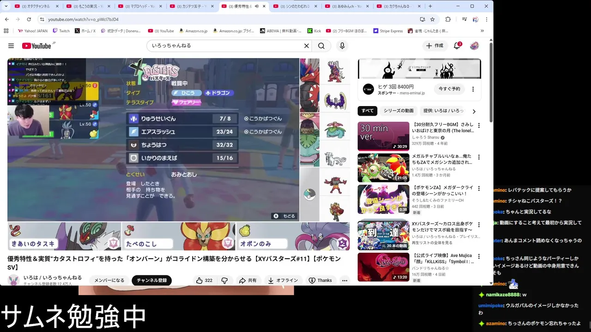The height and width of the screenshot is (332, 591).
Task: Select the 提供: いろは chip
Action: [x=443, y=111]
